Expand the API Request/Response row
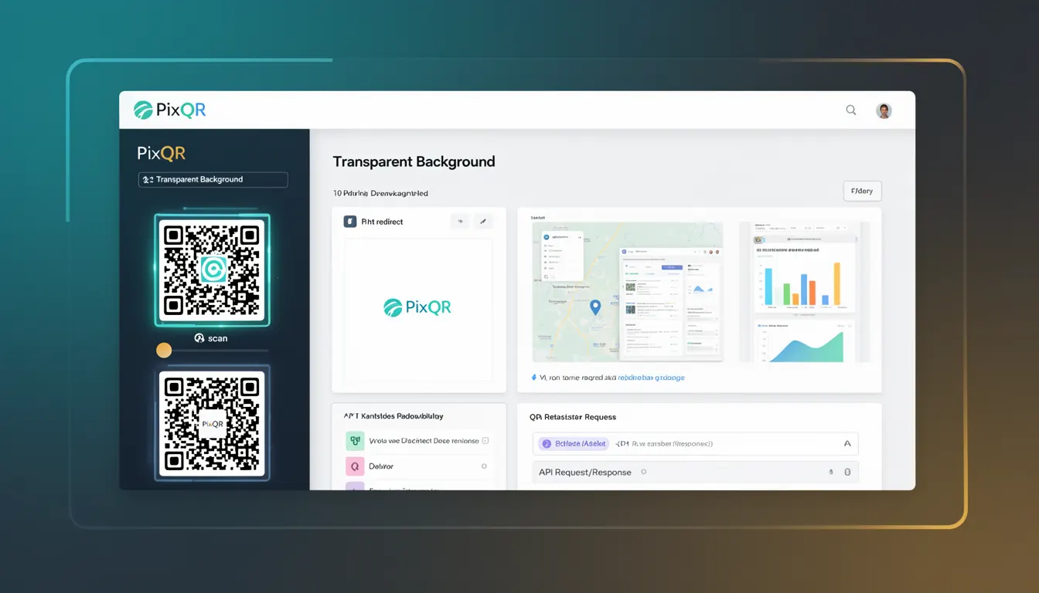 tap(696, 472)
